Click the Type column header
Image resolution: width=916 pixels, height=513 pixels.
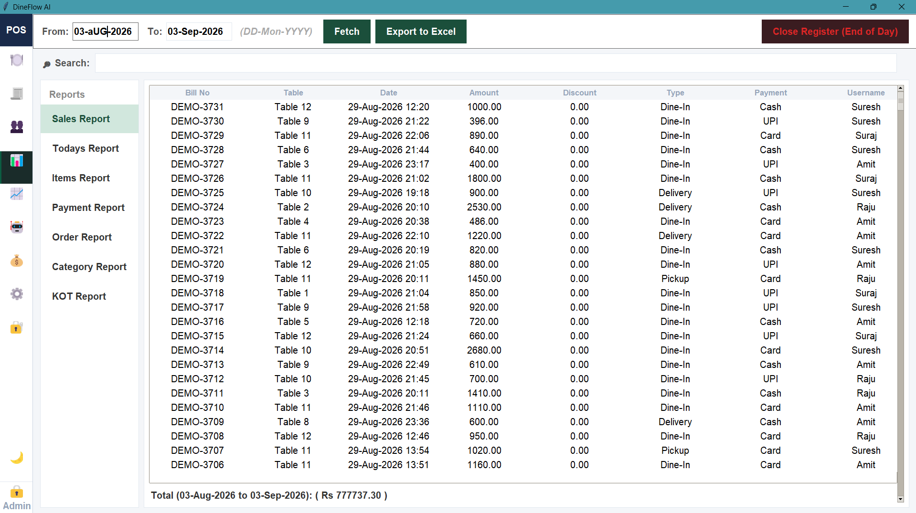(675, 93)
